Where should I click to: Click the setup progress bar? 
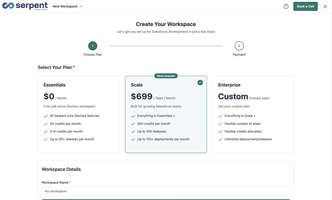pos(166,46)
